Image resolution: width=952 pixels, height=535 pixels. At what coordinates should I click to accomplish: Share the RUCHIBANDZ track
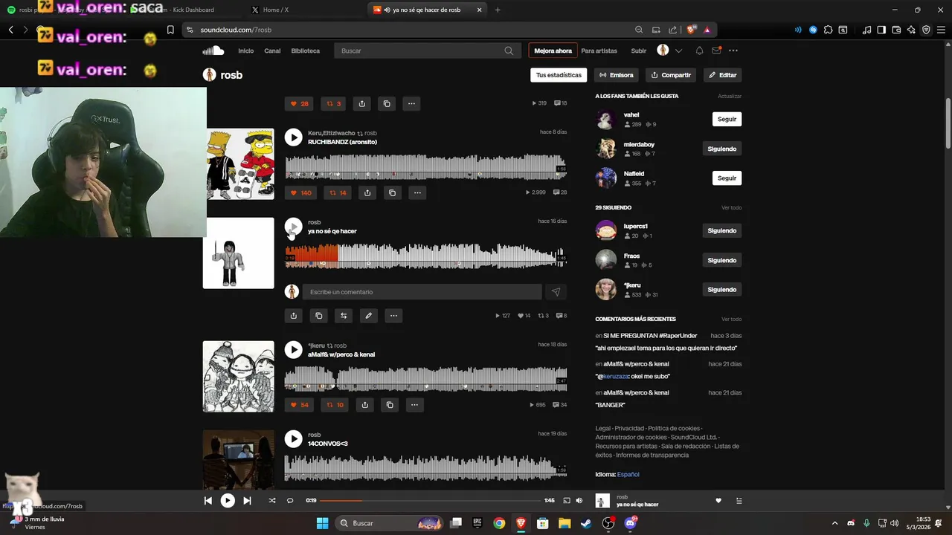pos(367,192)
